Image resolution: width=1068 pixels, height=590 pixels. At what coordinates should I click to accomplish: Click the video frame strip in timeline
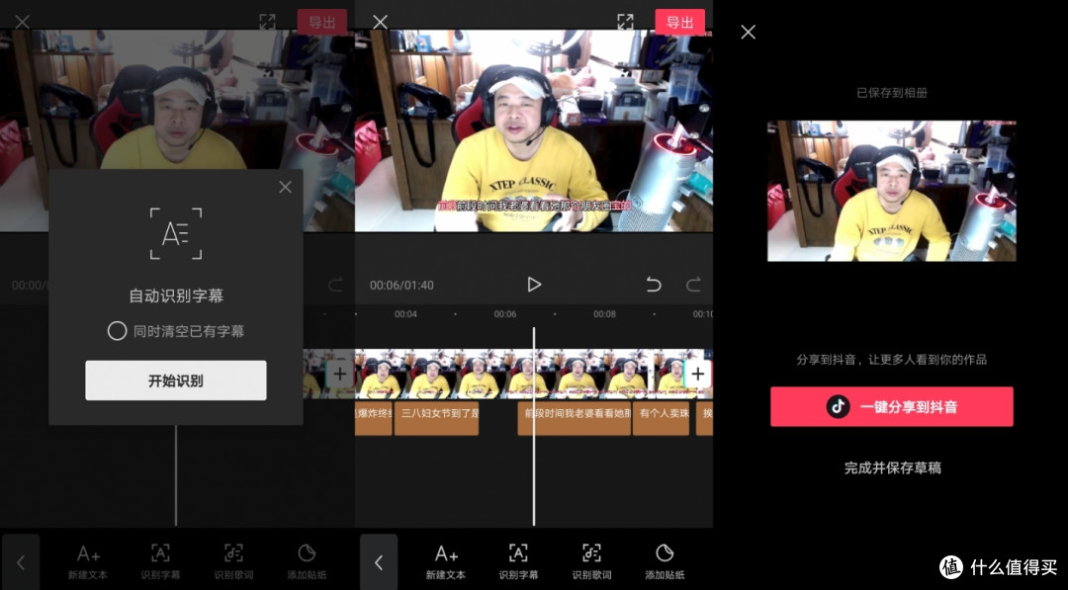click(x=533, y=374)
